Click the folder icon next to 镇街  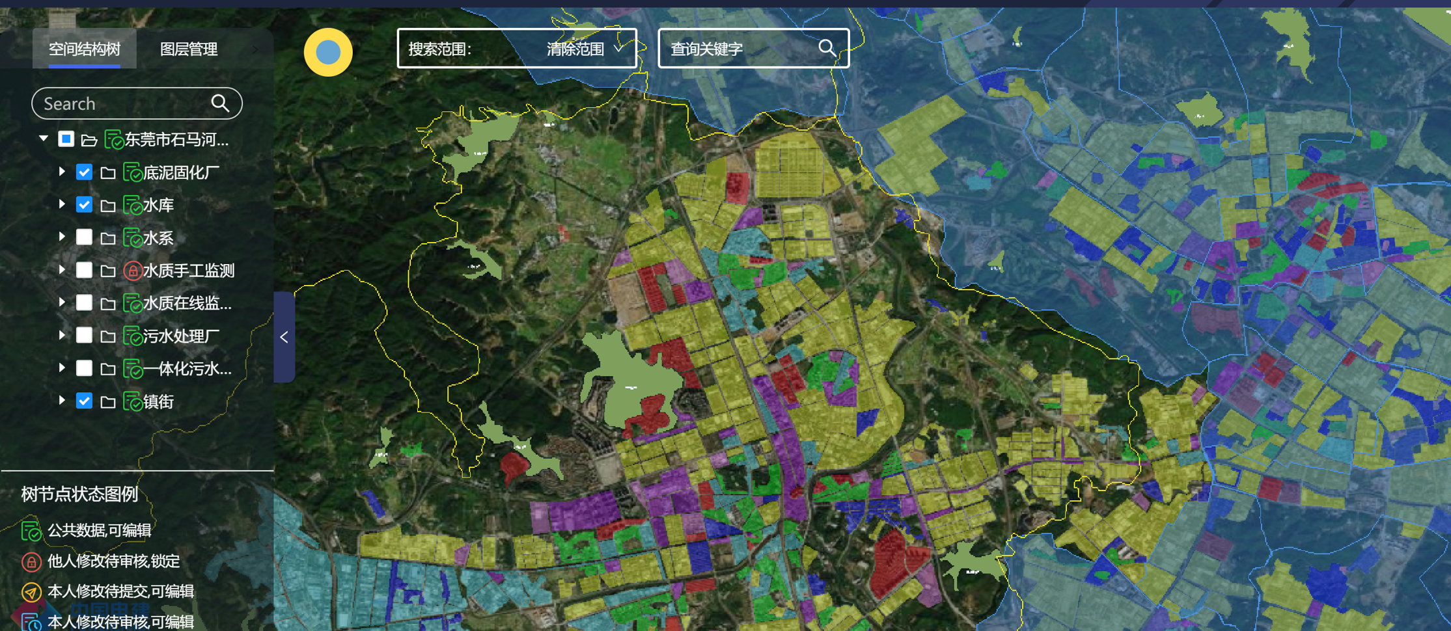coord(108,402)
